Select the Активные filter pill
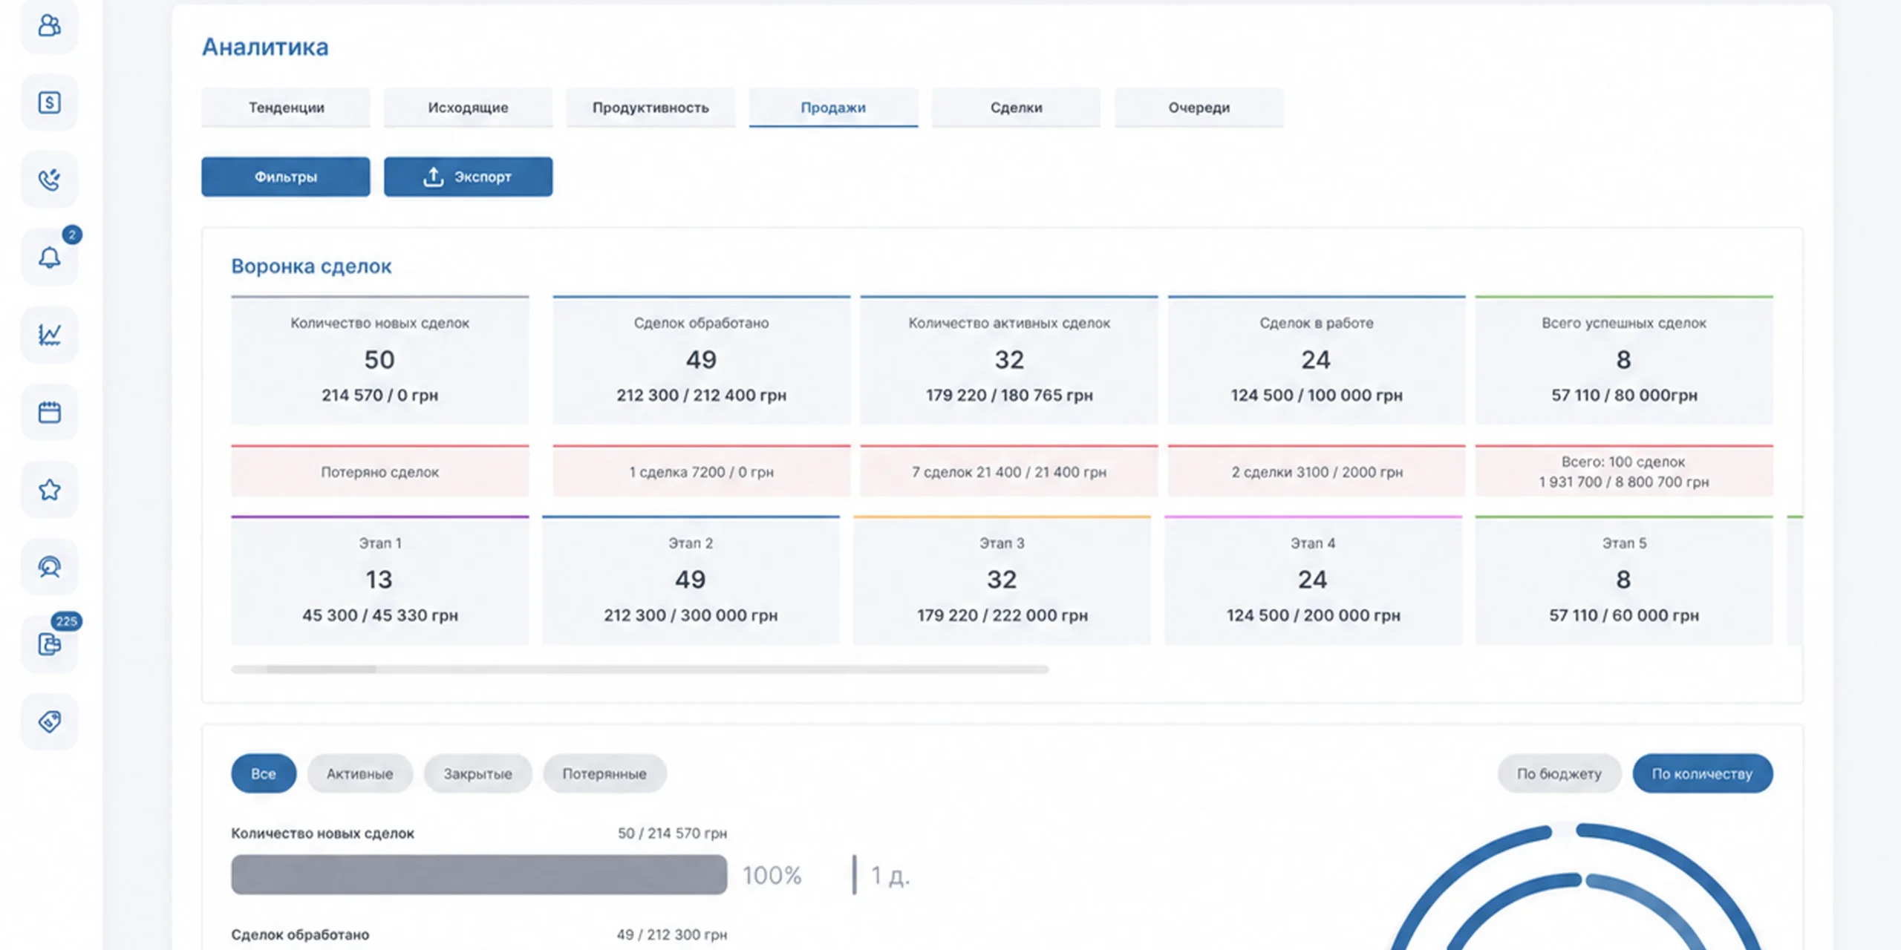 pos(360,773)
